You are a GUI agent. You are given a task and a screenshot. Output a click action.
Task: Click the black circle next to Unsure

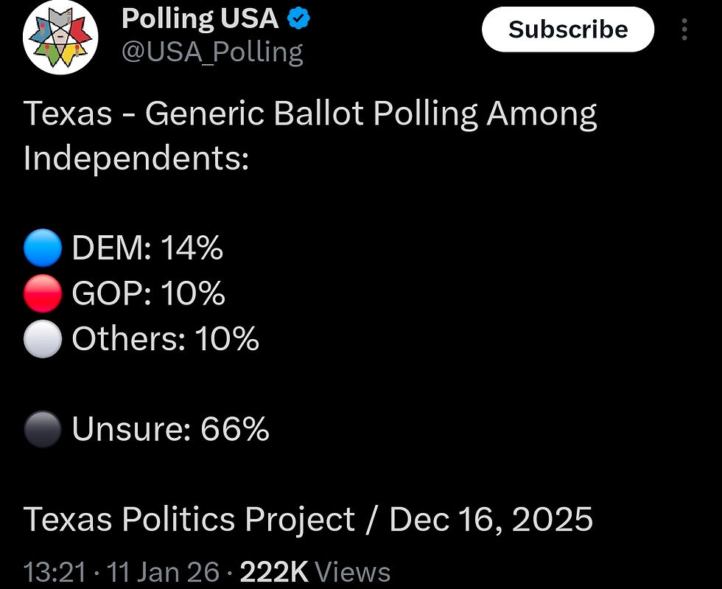pos(42,429)
